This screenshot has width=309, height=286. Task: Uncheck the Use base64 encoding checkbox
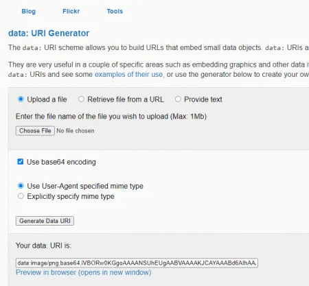(21, 162)
